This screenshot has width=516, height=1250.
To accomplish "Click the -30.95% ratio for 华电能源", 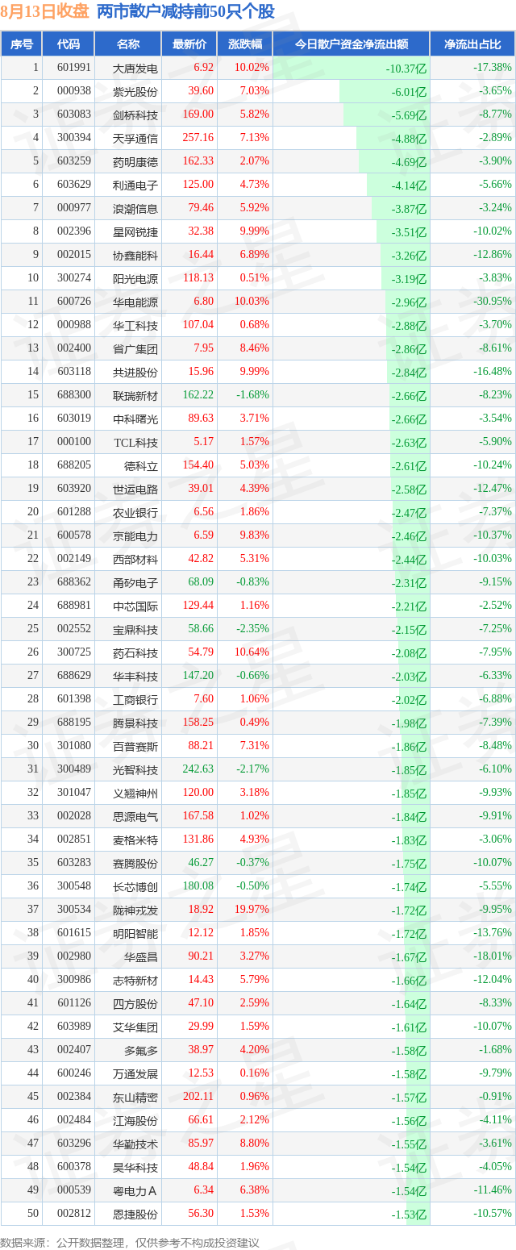I will pos(493,302).
